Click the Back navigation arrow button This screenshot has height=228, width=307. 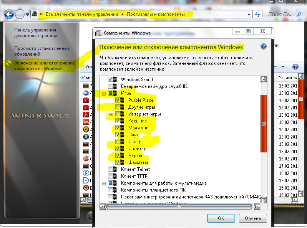tap(9, 15)
